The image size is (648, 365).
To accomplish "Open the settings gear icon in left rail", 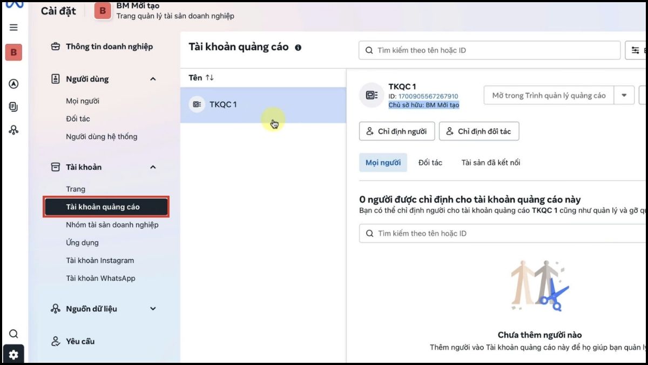I will (x=13, y=355).
